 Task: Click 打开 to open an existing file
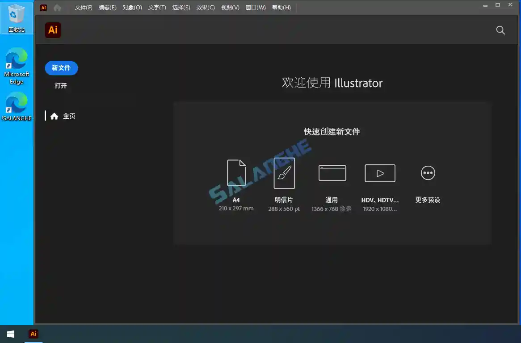pos(61,85)
